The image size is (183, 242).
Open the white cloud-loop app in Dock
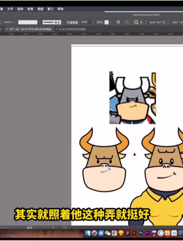174,233
